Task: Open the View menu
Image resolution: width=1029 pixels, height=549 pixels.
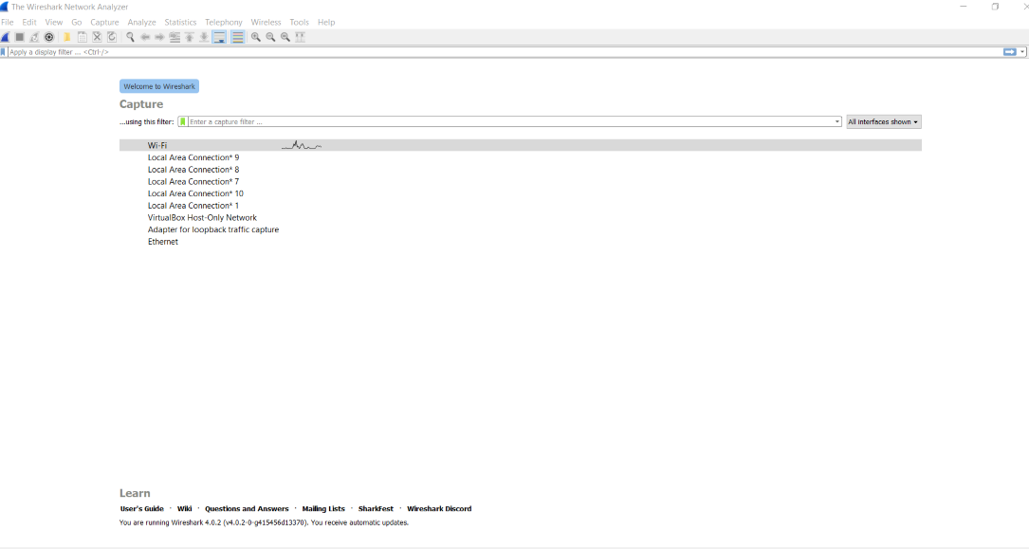Action: tap(54, 23)
